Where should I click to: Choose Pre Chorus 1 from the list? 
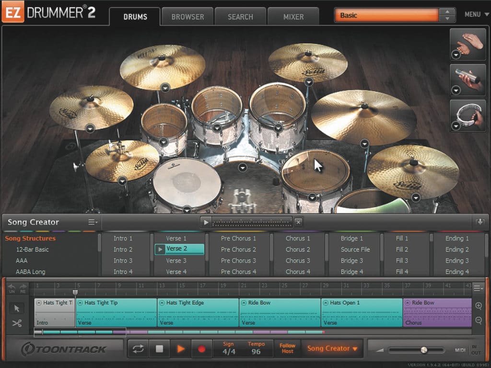click(238, 239)
